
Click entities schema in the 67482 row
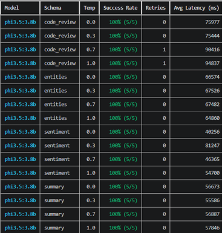click(x=56, y=104)
